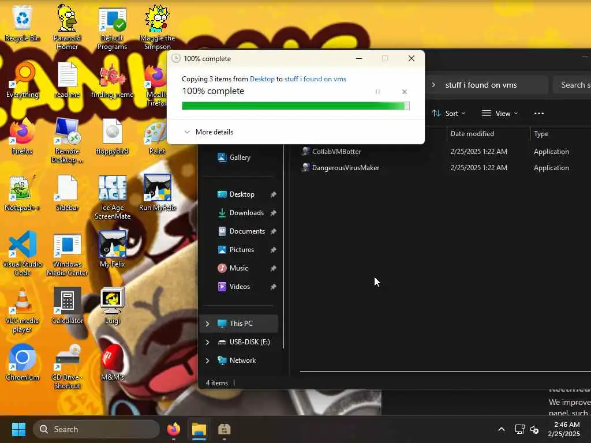This screenshot has height=443, width=591.
Task: Open pinned Desktop folder in Explorer
Action: click(241, 194)
